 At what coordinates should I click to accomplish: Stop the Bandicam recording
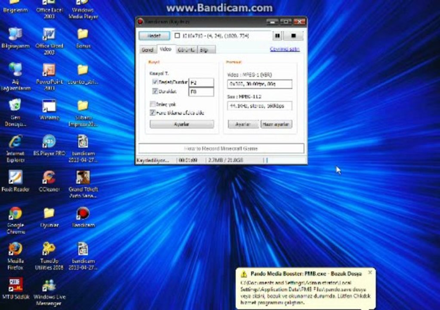pos(293,36)
